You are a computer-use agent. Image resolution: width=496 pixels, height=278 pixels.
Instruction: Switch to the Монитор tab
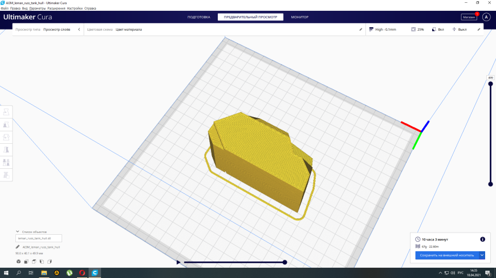click(299, 17)
